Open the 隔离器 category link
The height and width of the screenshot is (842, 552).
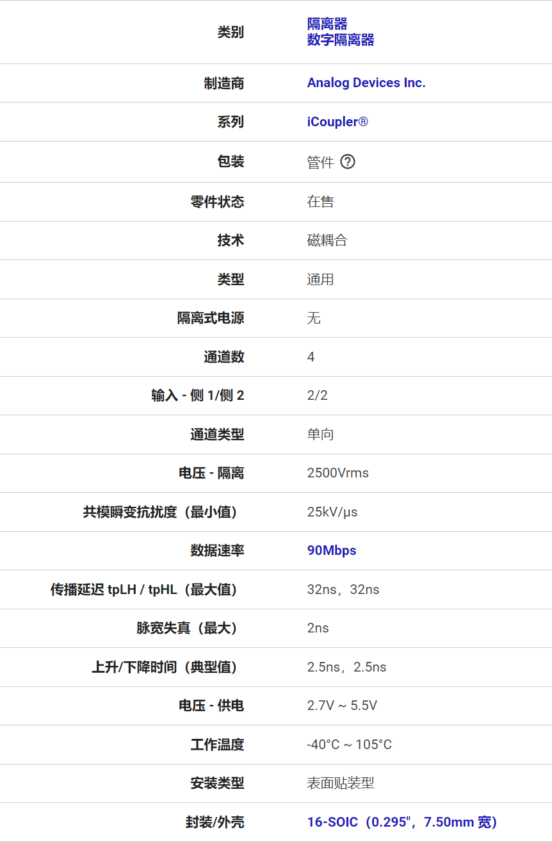[x=327, y=24]
